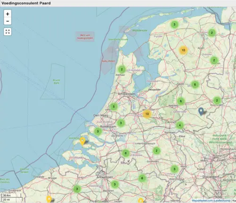Screen dimensions: 236x203
Task: Open the cluster of 2 near Emmen
Action: [x=214, y=60]
